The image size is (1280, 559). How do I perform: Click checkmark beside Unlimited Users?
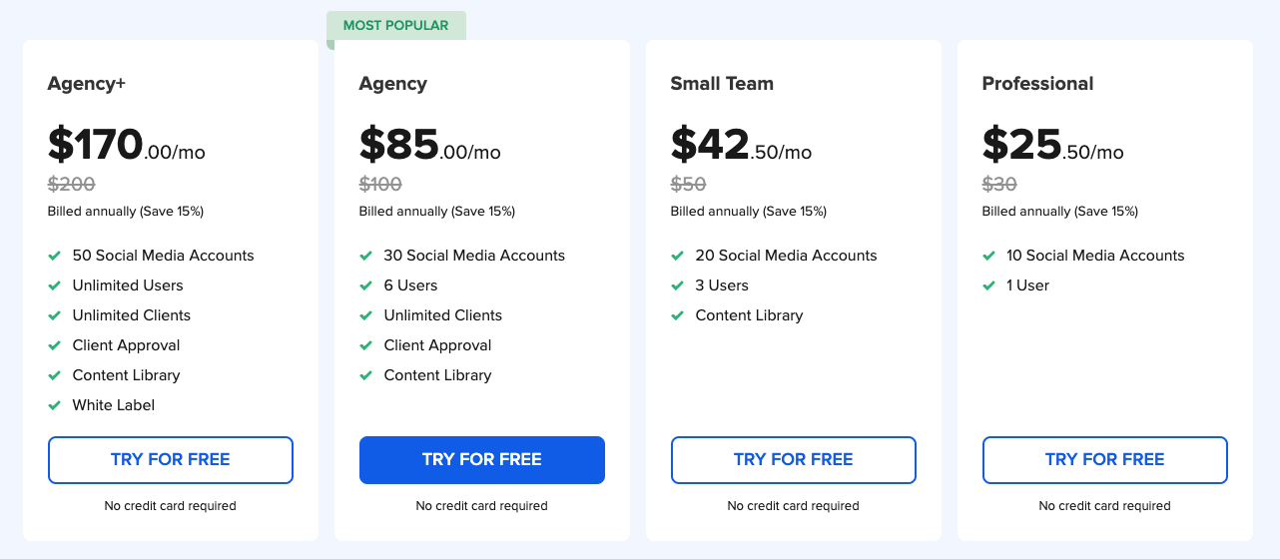(x=55, y=285)
